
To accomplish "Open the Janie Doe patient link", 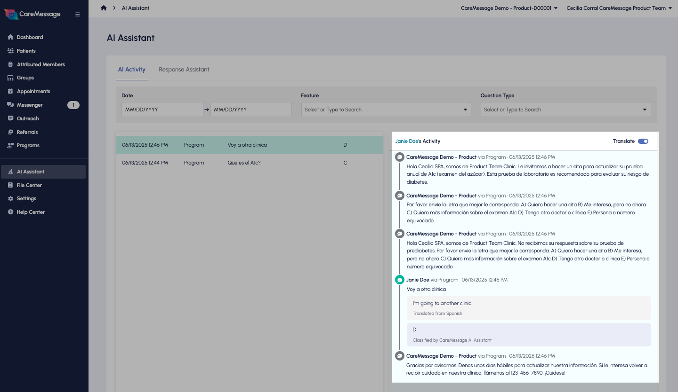I will tap(407, 141).
